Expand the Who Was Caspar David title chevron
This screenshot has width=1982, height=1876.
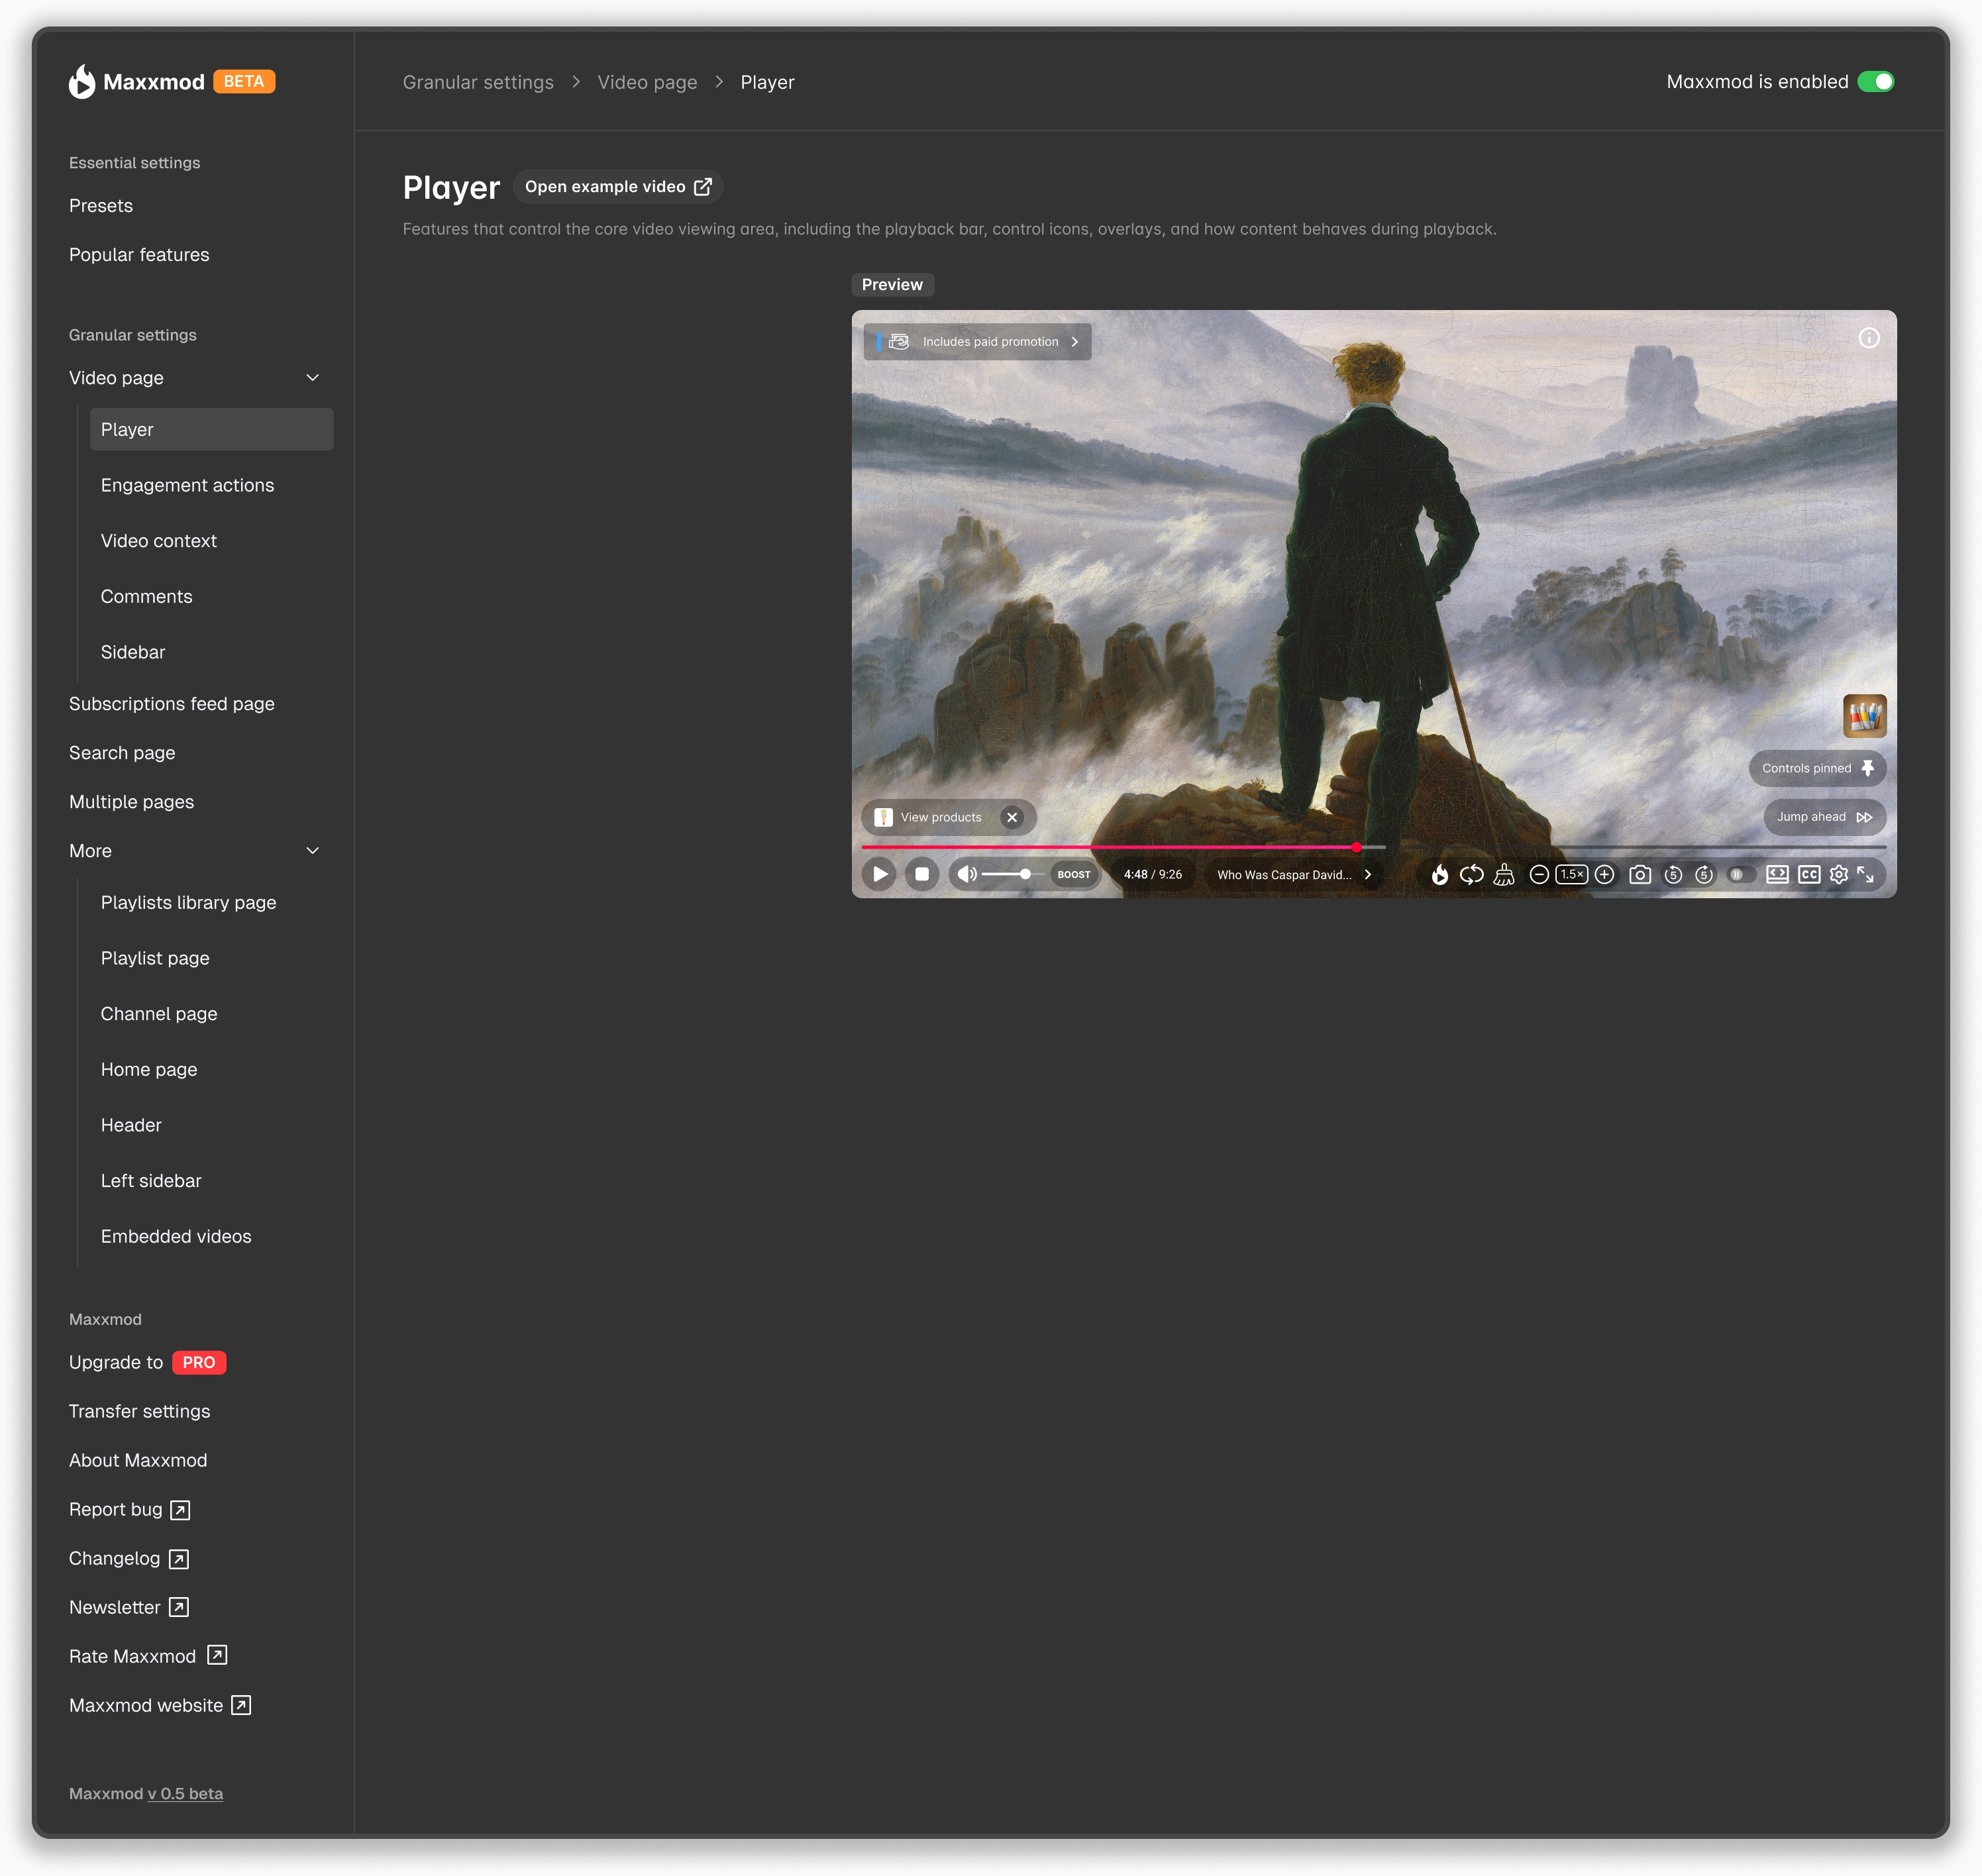pos(1367,874)
